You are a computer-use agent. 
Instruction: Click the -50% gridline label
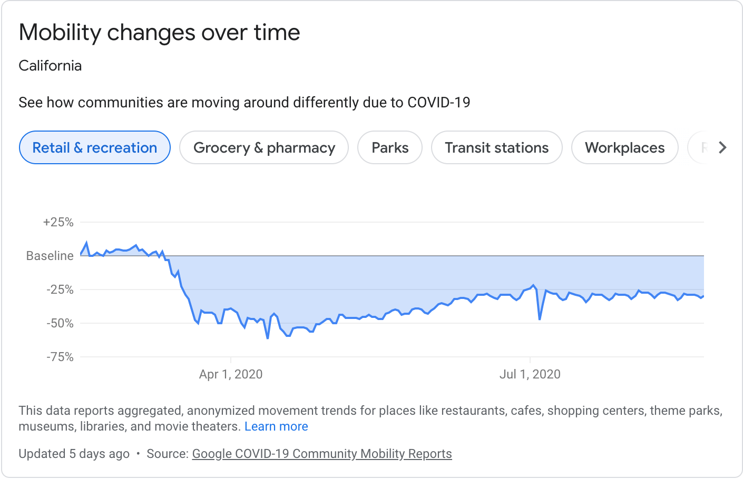click(61, 323)
